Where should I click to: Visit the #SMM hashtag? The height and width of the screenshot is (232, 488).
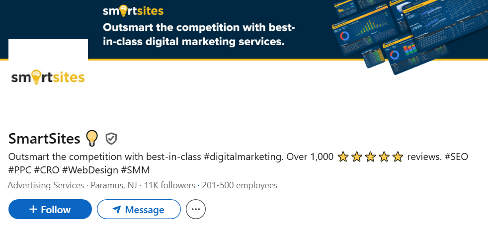[x=135, y=170]
